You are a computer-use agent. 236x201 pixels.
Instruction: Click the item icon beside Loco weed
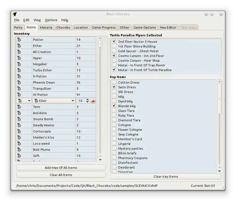click(x=19, y=144)
